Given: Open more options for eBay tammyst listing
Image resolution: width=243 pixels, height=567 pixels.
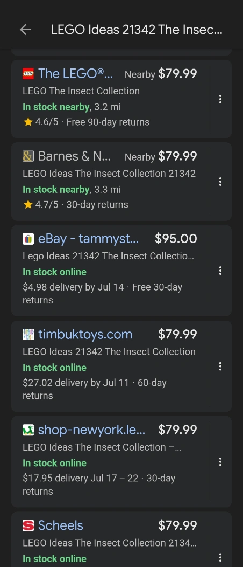Looking at the screenshot, I should tap(220, 271).
